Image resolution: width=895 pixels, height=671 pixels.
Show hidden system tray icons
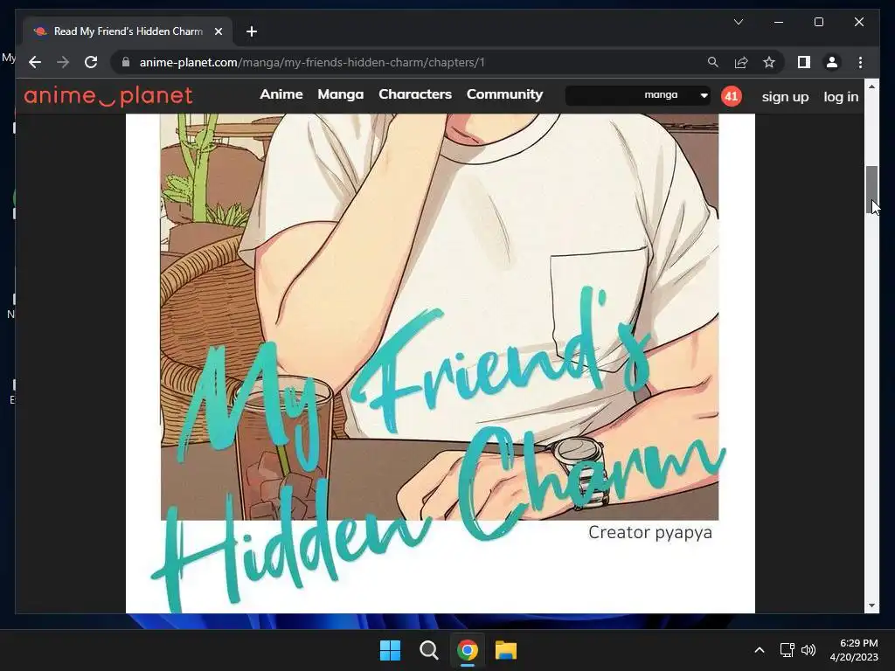click(760, 650)
